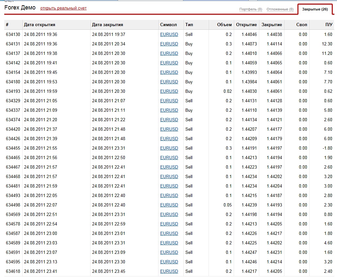Open EURUSD link for order 634498
Screen dimensions: 337x280
tap(169, 205)
